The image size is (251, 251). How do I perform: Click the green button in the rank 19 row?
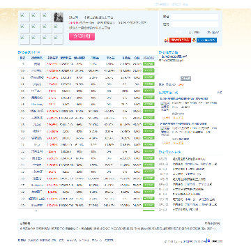tap(149, 131)
